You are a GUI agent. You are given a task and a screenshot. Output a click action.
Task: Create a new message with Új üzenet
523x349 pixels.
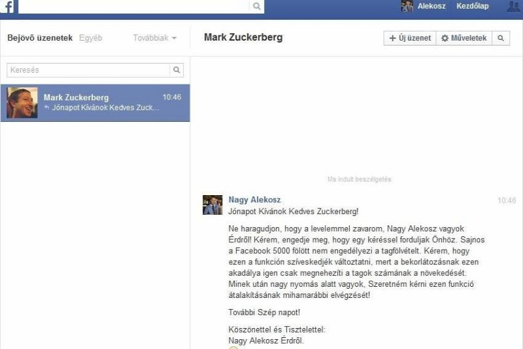410,38
